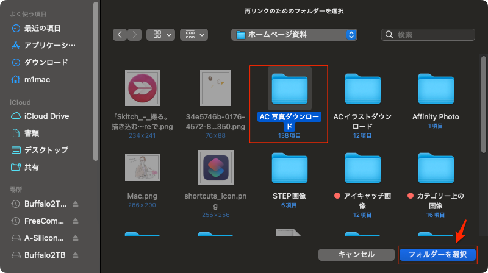The width and height of the screenshot is (488, 273).
Task: Select iCloud Drive in sidebar
Action: (46, 116)
